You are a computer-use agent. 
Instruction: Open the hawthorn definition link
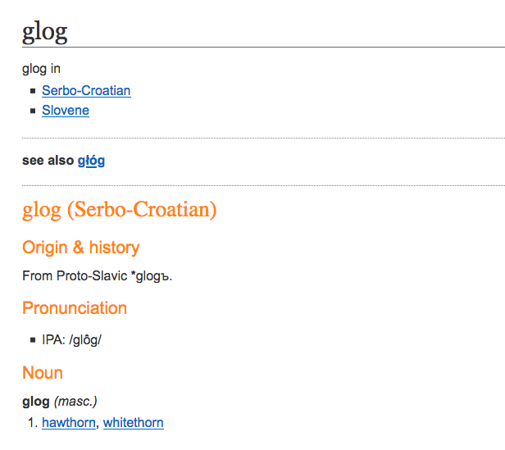click(x=69, y=422)
